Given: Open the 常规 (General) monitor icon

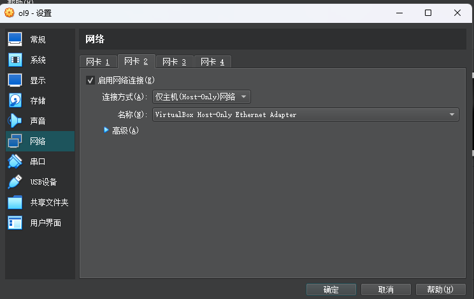Looking at the screenshot, I should coord(15,39).
